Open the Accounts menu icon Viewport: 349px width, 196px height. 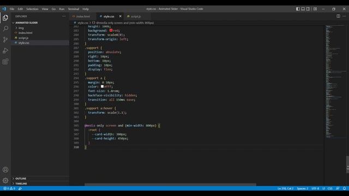(x=5, y=170)
